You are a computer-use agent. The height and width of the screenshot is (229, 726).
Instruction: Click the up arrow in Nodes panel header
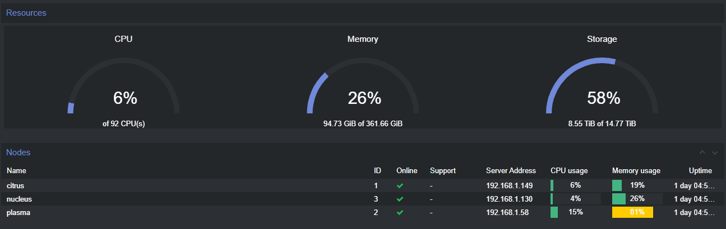pos(702,152)
